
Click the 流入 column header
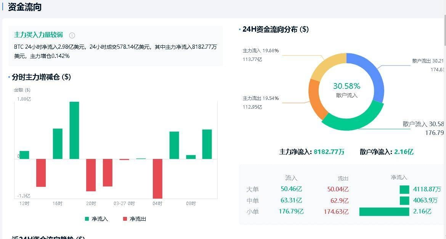(x=291, y=178)
